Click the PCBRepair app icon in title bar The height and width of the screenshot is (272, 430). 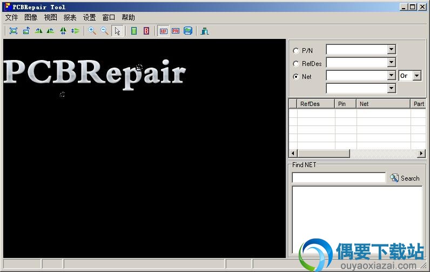click(x=7, y=7)
